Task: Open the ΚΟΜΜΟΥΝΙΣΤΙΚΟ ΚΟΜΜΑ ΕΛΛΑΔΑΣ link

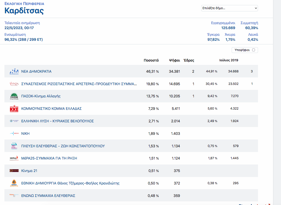Action: pos(52,108)
